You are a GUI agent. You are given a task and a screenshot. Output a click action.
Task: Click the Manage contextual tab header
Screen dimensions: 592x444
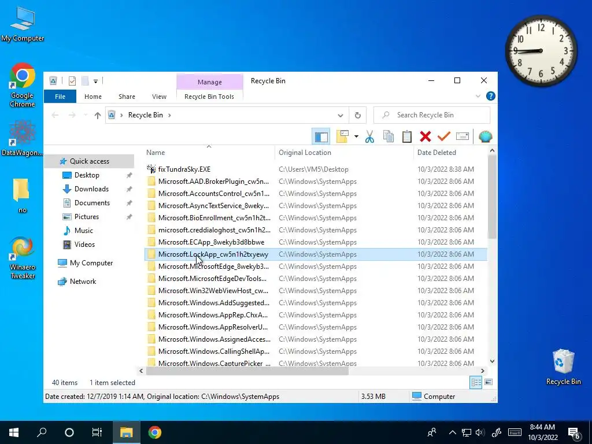[x=209, y=82]
